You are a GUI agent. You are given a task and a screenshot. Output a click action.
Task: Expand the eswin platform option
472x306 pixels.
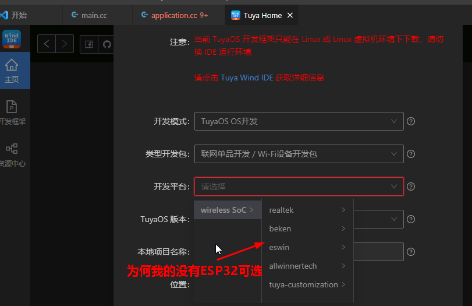click(307, 247)
